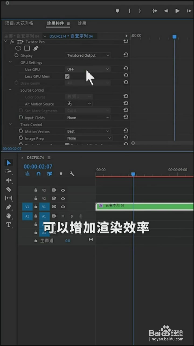
Task: Open Motion Vectors dropdown set to Best
Action: click(x=88, y=131)
